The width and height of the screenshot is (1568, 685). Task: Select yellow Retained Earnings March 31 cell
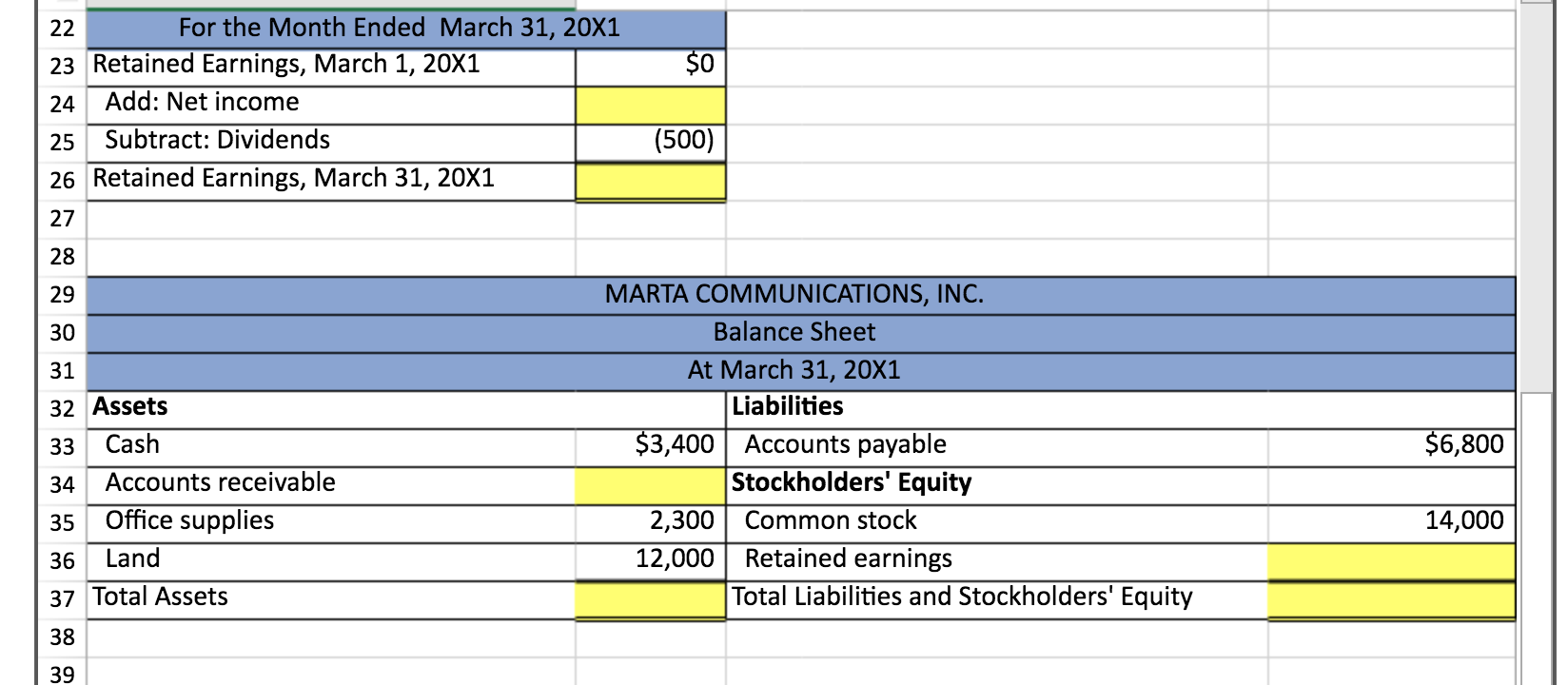coord(651,181)
